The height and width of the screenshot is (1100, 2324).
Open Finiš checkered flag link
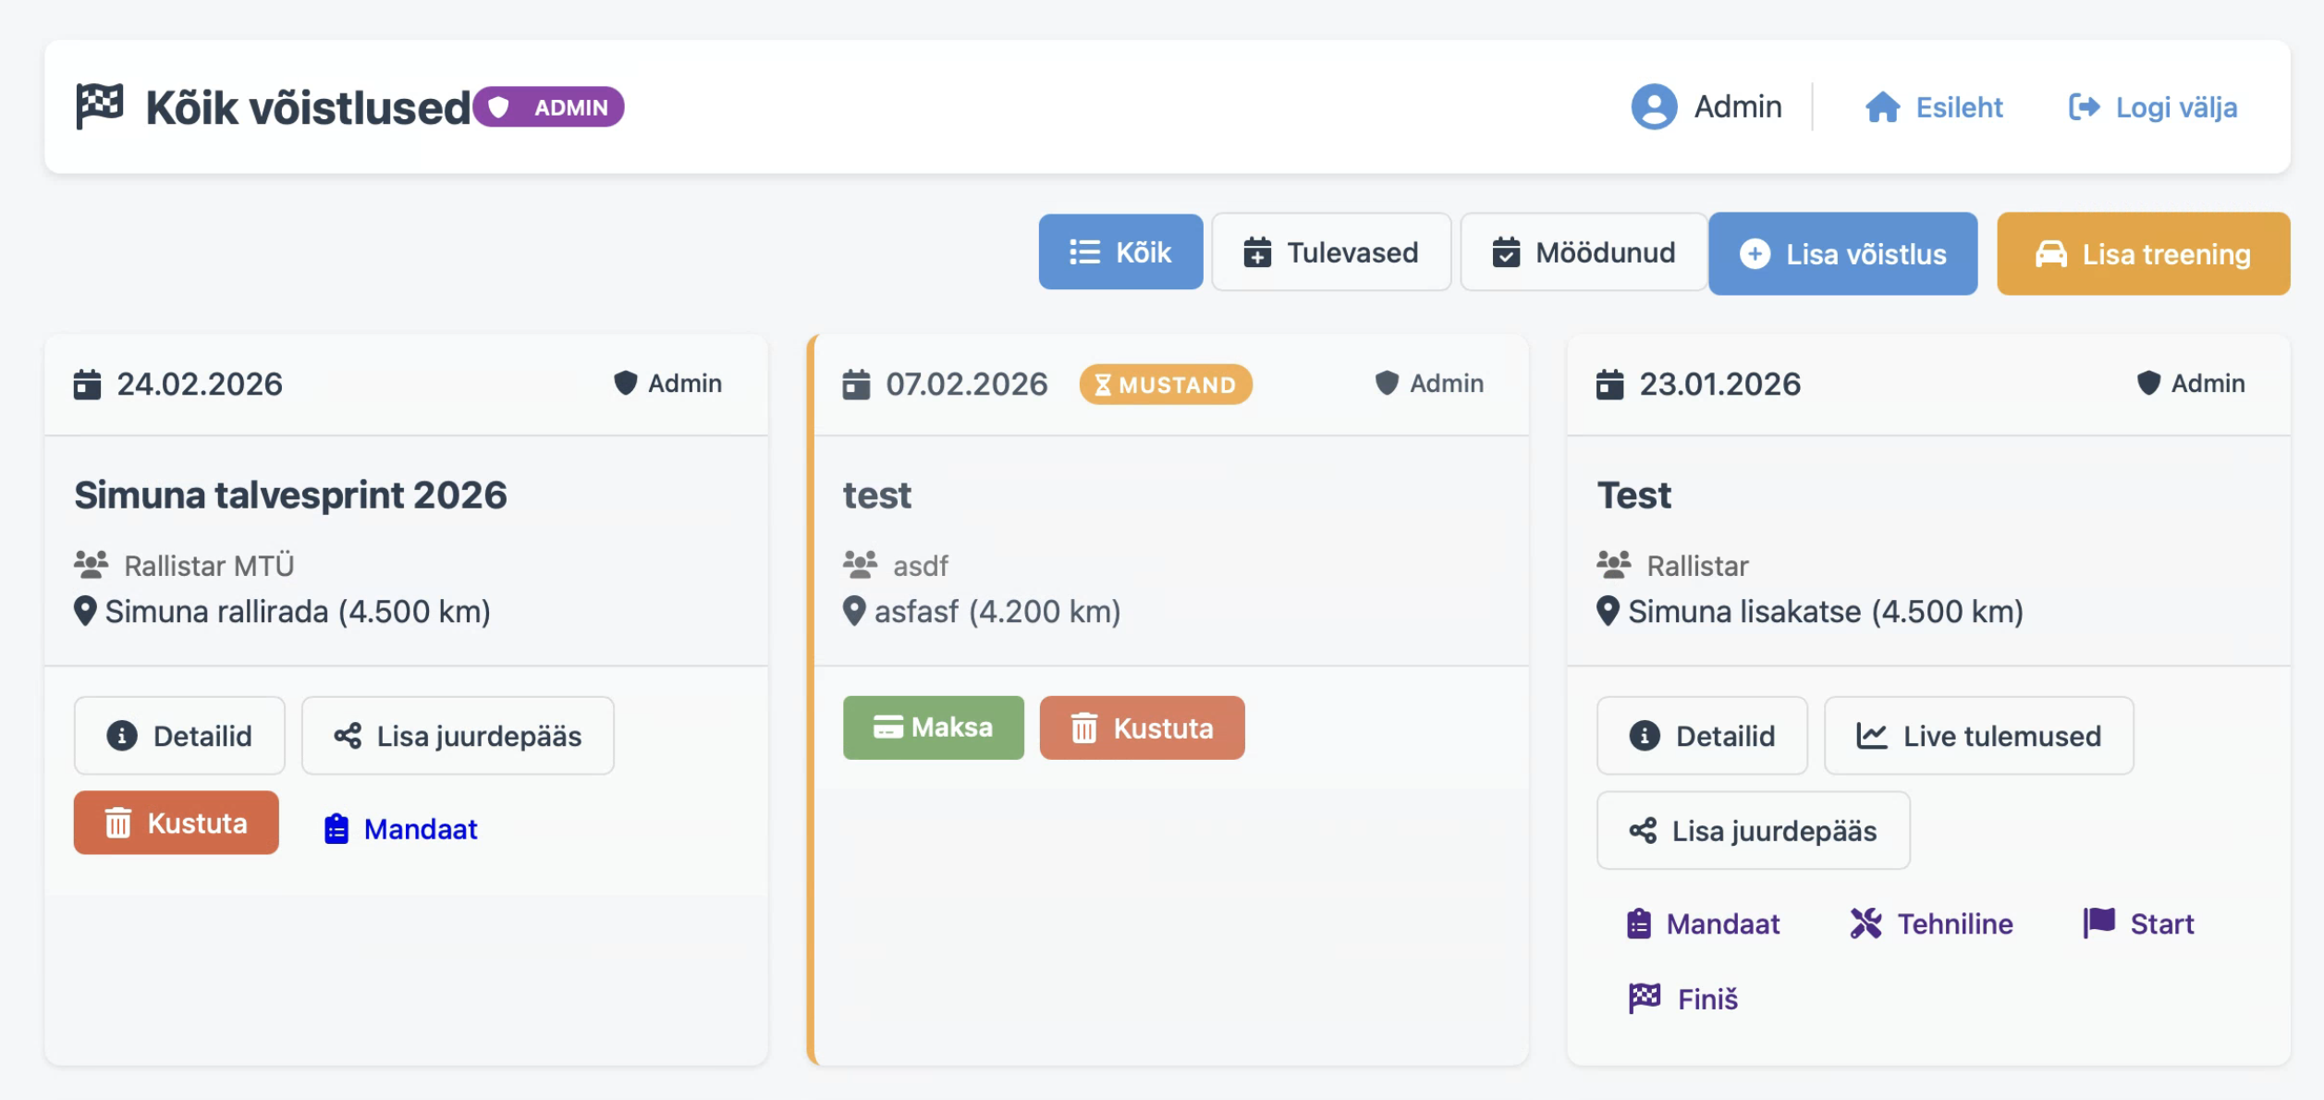point(1683,998)
